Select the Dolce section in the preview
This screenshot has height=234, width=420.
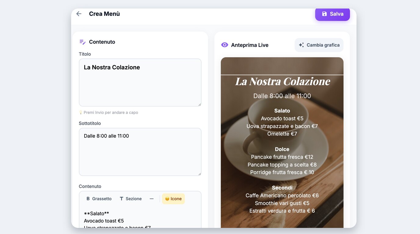point(282,149)
